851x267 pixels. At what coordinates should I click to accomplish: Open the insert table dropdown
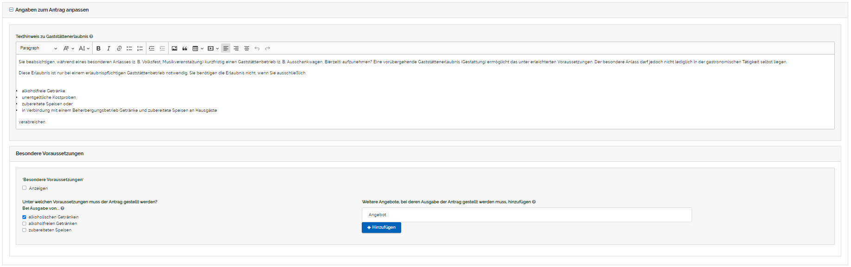pyautogui.click(x=198, y=49)
